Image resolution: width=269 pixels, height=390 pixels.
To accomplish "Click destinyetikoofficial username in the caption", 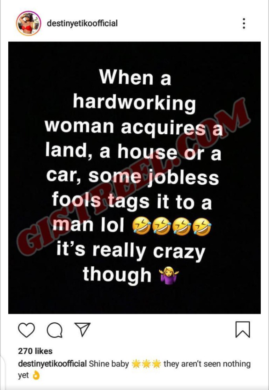I will (x=52, y=364).
